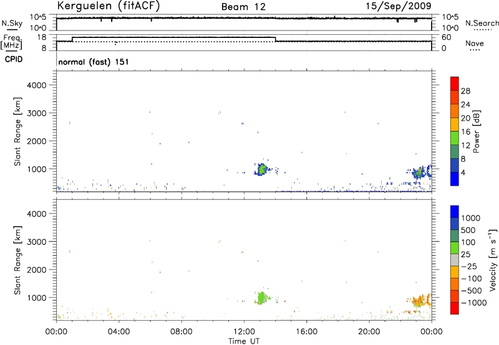Click the frequency step-down at 14:00 in Freq. trace
Viewport: 499px width, 345px height.
[x=276, y=39]
